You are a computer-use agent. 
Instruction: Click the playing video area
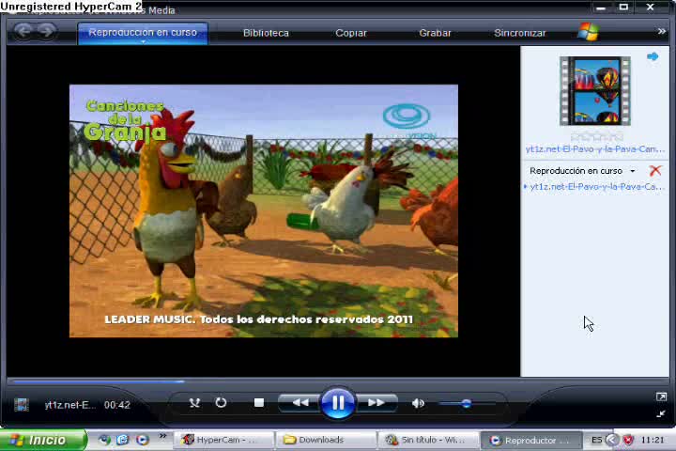click(264, 211)
